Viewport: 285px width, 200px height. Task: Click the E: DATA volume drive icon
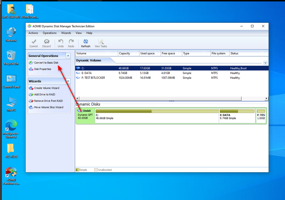click(78, 73)
